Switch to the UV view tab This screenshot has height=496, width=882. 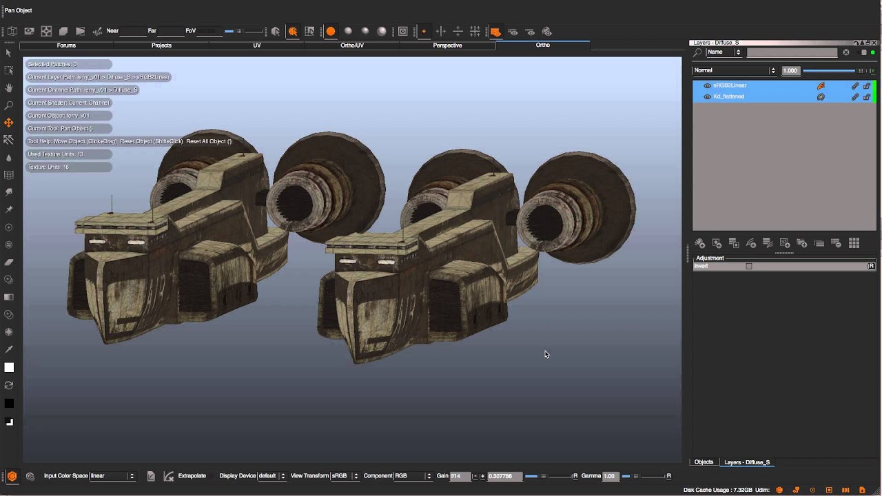tap(257, 45)
